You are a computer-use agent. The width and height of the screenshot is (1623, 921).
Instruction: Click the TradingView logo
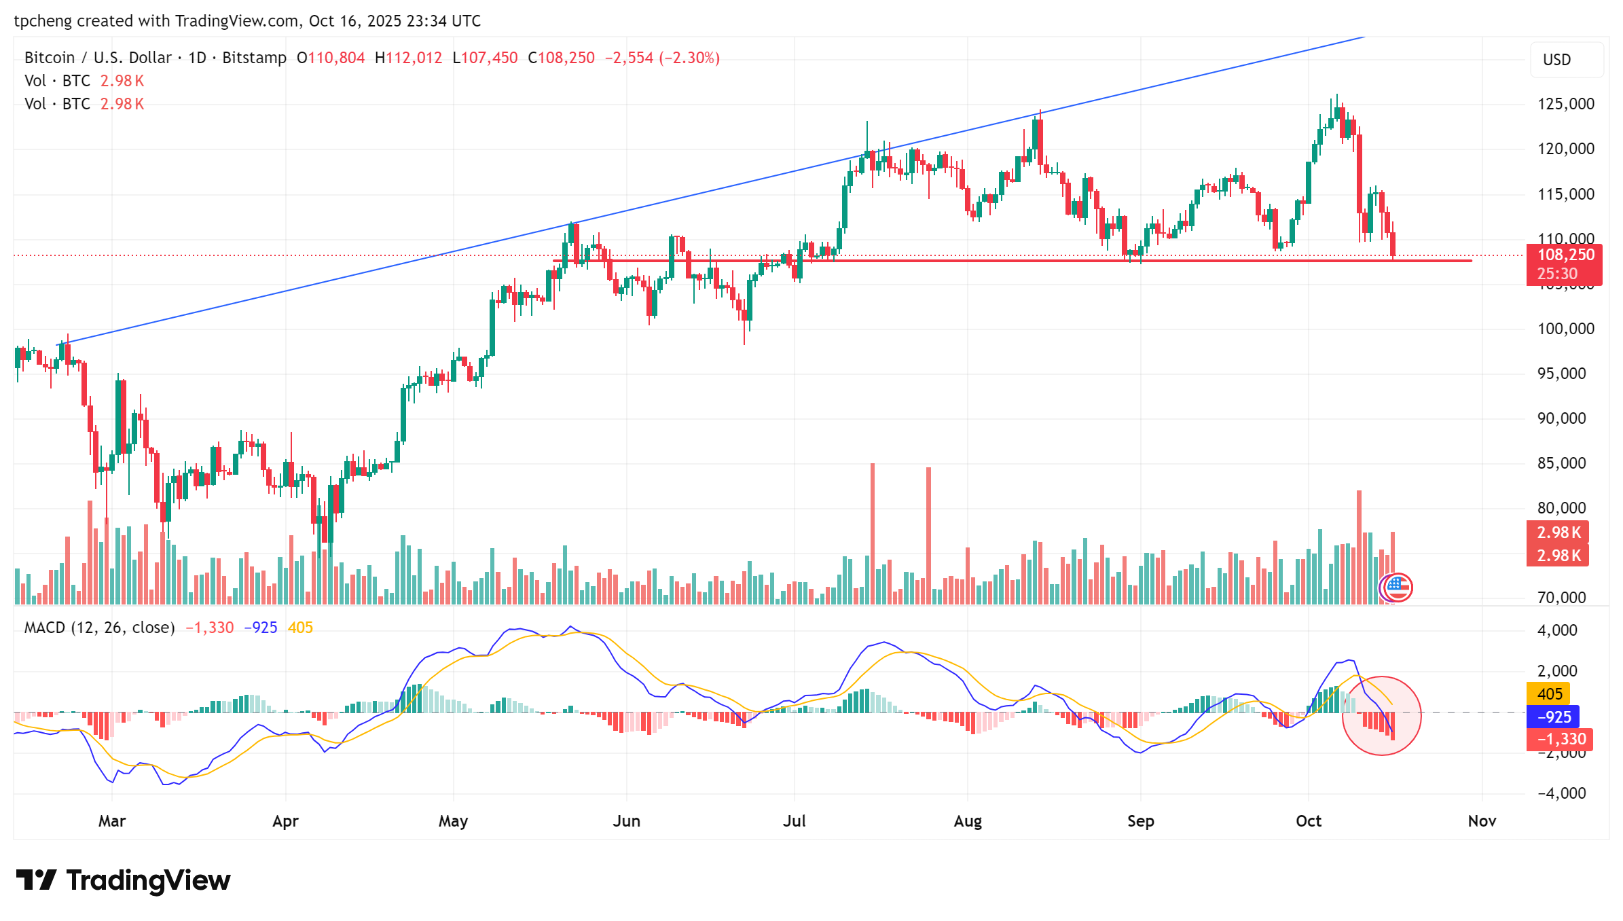[123, 880]
